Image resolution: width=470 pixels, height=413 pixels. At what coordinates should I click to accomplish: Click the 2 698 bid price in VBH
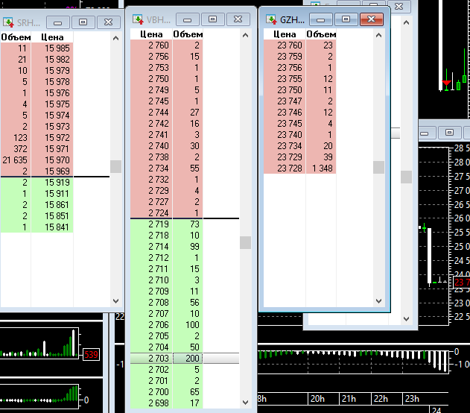pyautogui.click(x=151, y=403)
